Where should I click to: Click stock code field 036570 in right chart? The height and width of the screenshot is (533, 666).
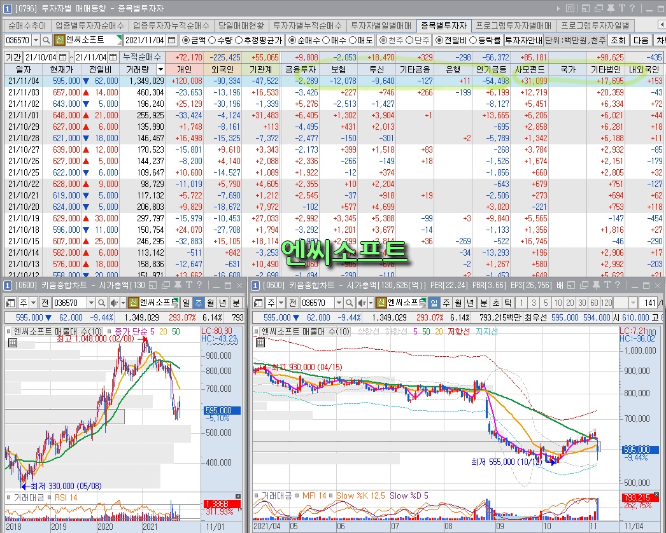pyautogui.click(x=317, y=303)
